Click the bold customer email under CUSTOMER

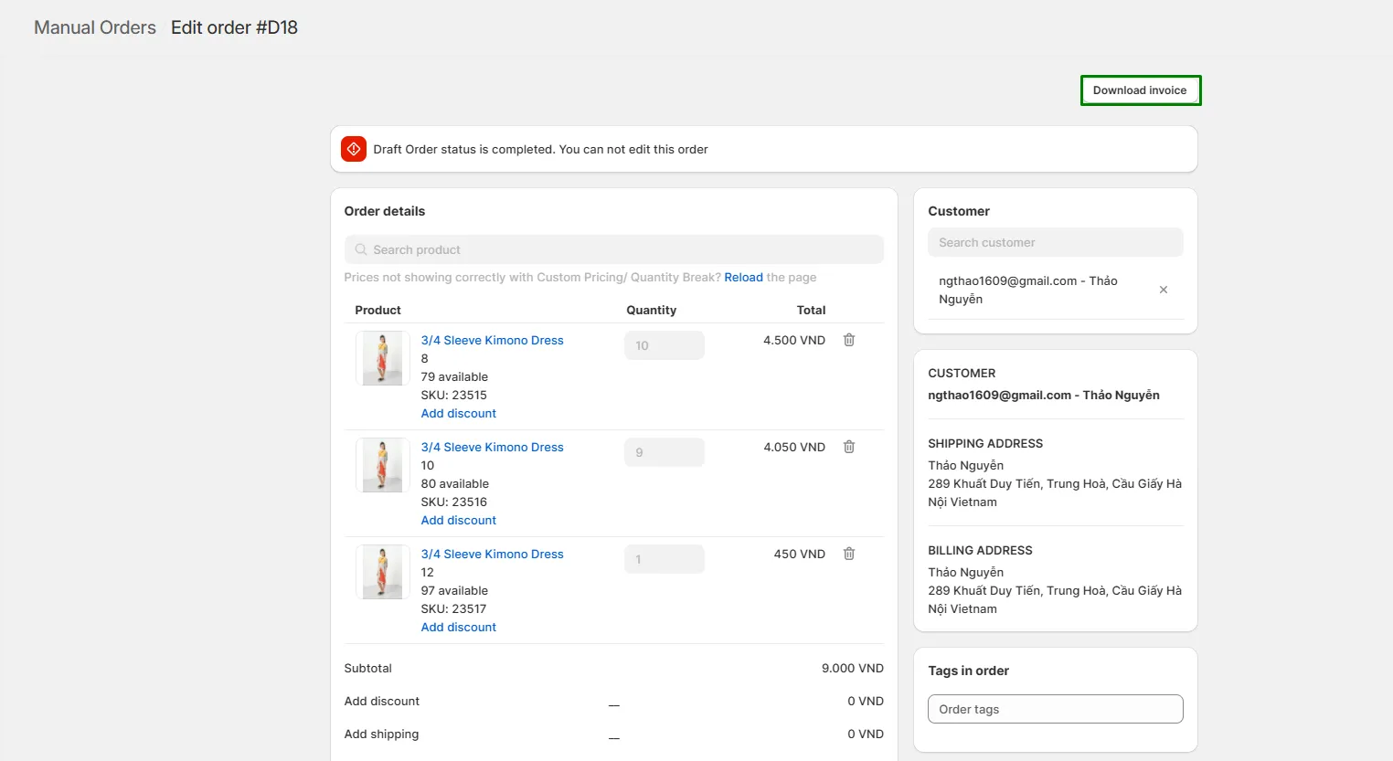pos(1044,395)
